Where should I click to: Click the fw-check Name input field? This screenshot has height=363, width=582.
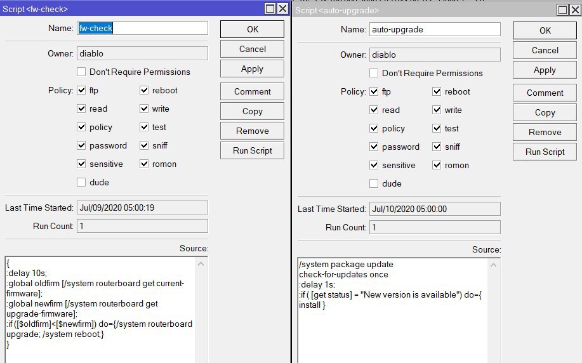tap(143, 28)
